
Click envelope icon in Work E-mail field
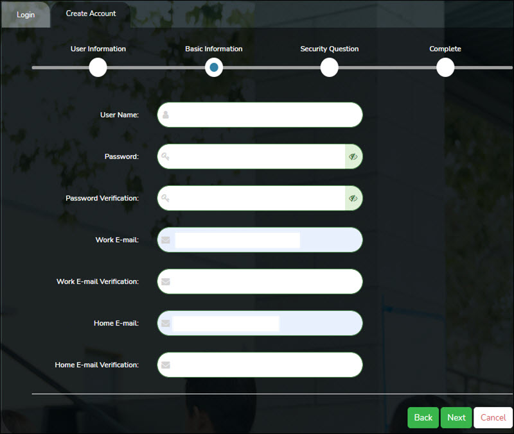pos(166,240)
